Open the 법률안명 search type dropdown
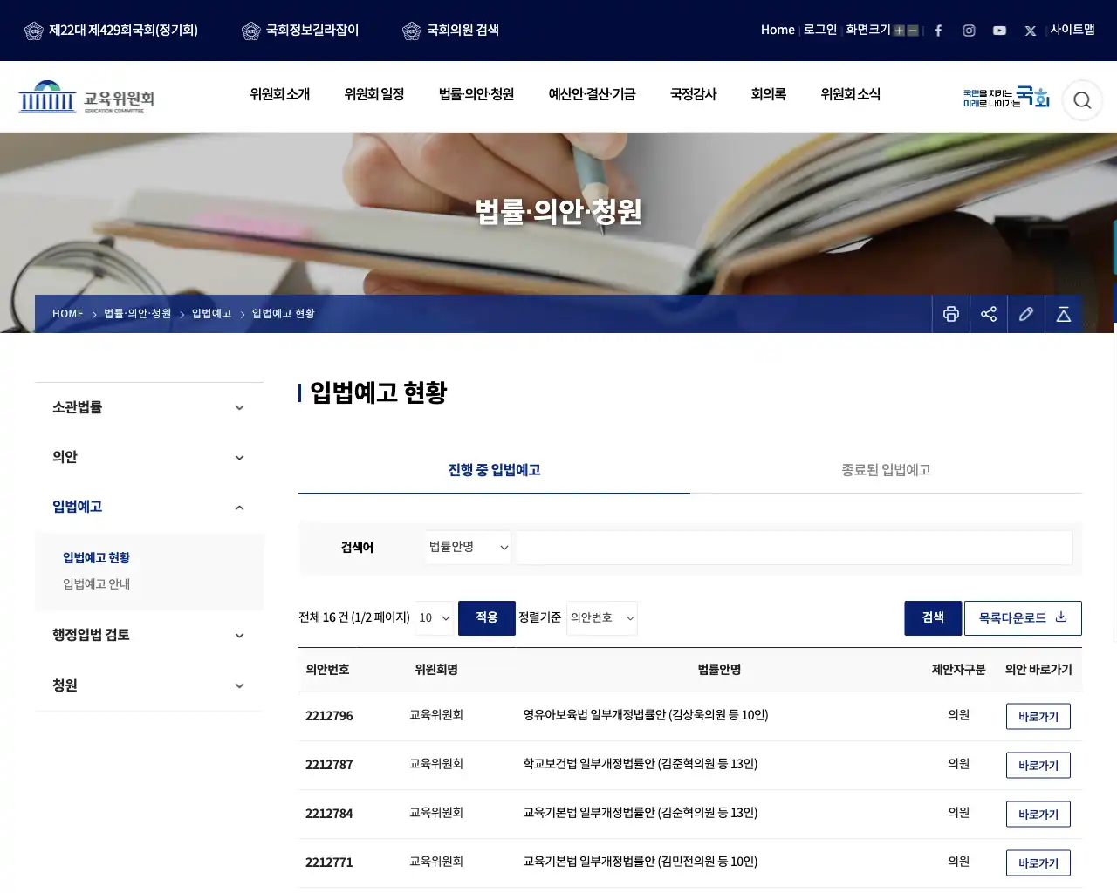This screenshot has height=893, width=1117. pos(469,548)
